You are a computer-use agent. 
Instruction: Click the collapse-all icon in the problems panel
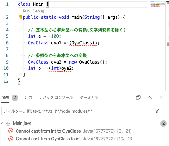click(x=138, y=98)
